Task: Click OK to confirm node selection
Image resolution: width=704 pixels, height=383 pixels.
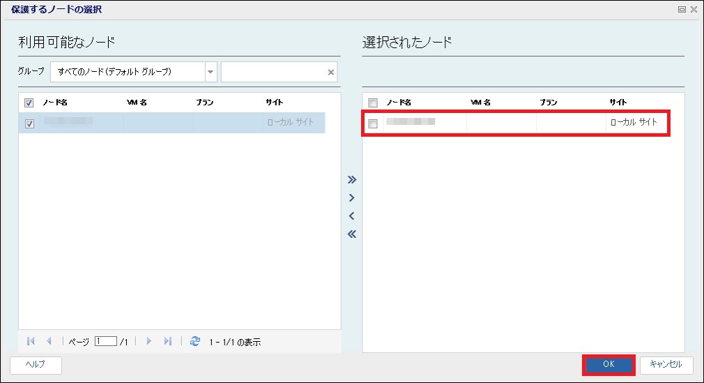Action: coord(609,365)
